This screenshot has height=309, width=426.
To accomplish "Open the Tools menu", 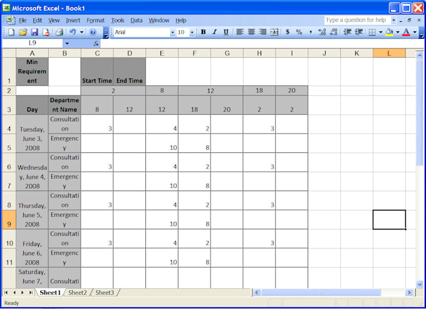I will tap(117, 21).
